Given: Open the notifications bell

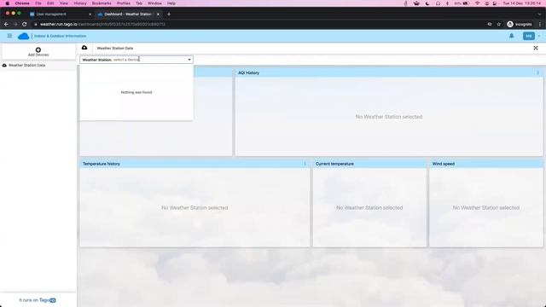Looking at the screenshot, I should coord(512,36).
